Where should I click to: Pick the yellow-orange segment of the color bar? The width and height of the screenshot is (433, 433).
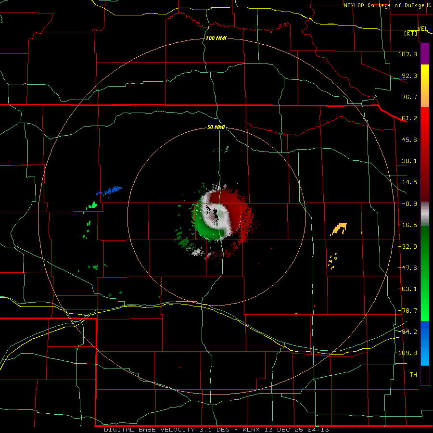425,86
